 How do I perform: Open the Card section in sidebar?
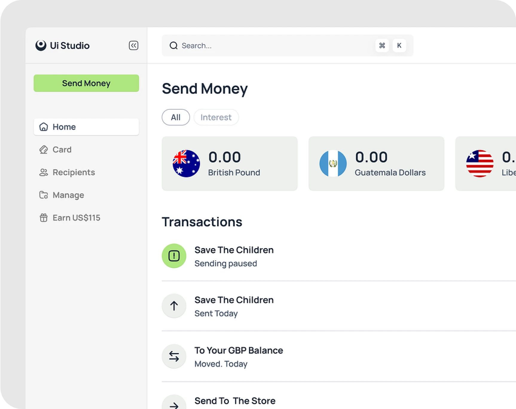click(62, 149)
